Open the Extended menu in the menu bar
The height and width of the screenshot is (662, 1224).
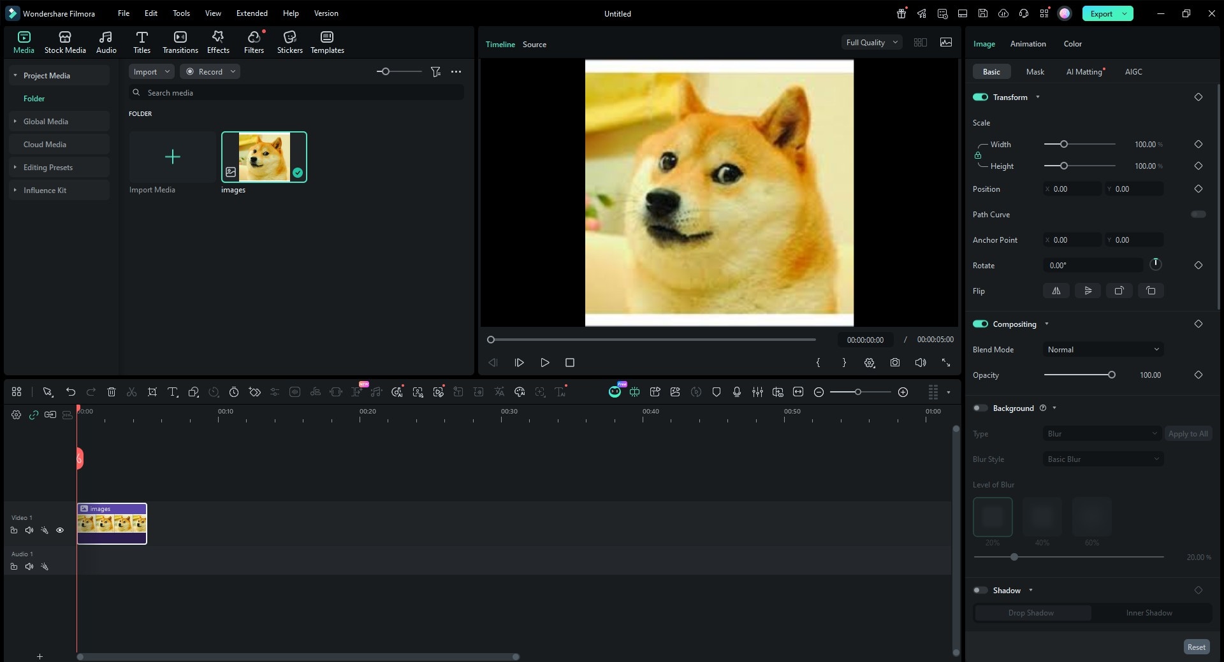[251, 13]
